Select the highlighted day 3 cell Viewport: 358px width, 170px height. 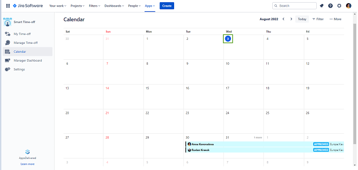point(228,39)
